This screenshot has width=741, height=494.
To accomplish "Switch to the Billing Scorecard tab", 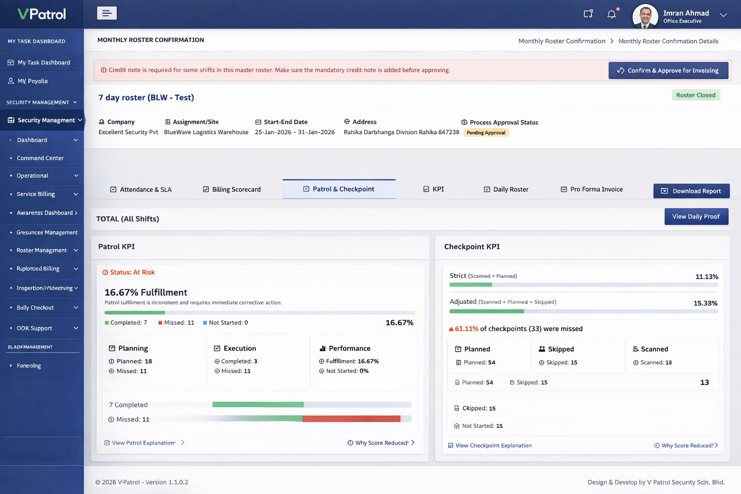I will pos(232,190).
